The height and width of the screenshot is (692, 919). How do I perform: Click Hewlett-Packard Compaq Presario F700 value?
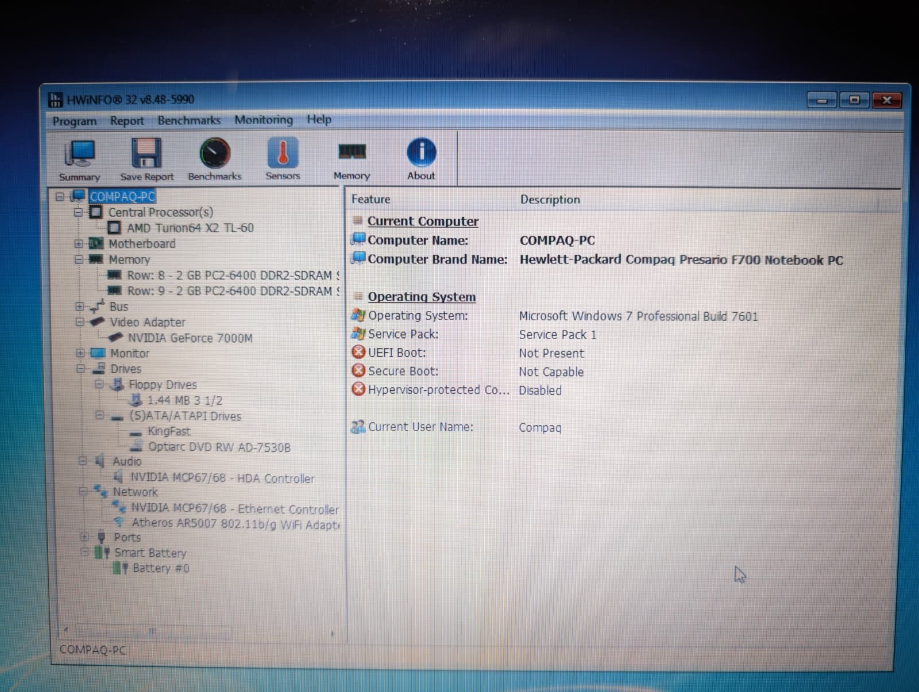[x=681, y=260]
